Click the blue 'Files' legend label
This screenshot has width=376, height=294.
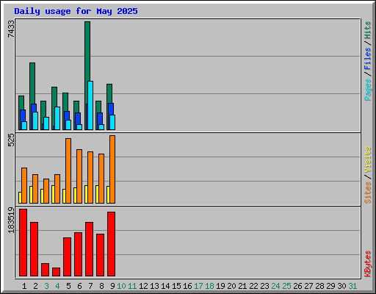point(368,59)
